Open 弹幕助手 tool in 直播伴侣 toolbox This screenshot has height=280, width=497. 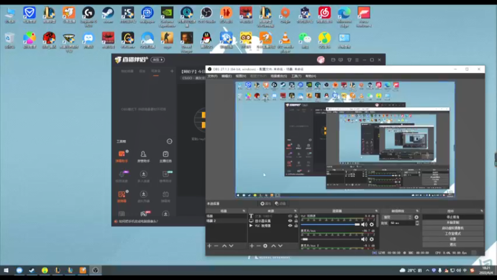122,157
